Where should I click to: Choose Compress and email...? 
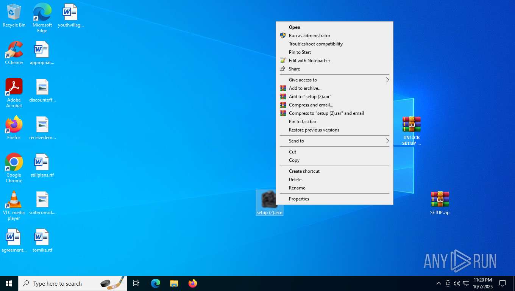point(334,105)
